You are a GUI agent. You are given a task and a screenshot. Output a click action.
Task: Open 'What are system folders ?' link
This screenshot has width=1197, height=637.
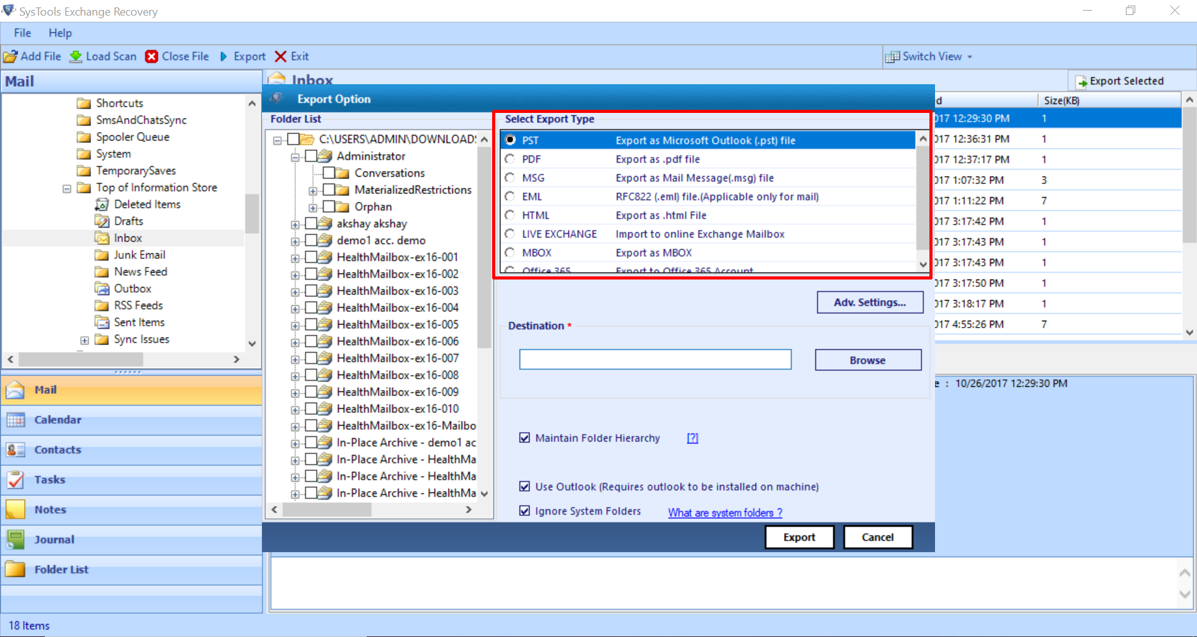coord(725,513)
